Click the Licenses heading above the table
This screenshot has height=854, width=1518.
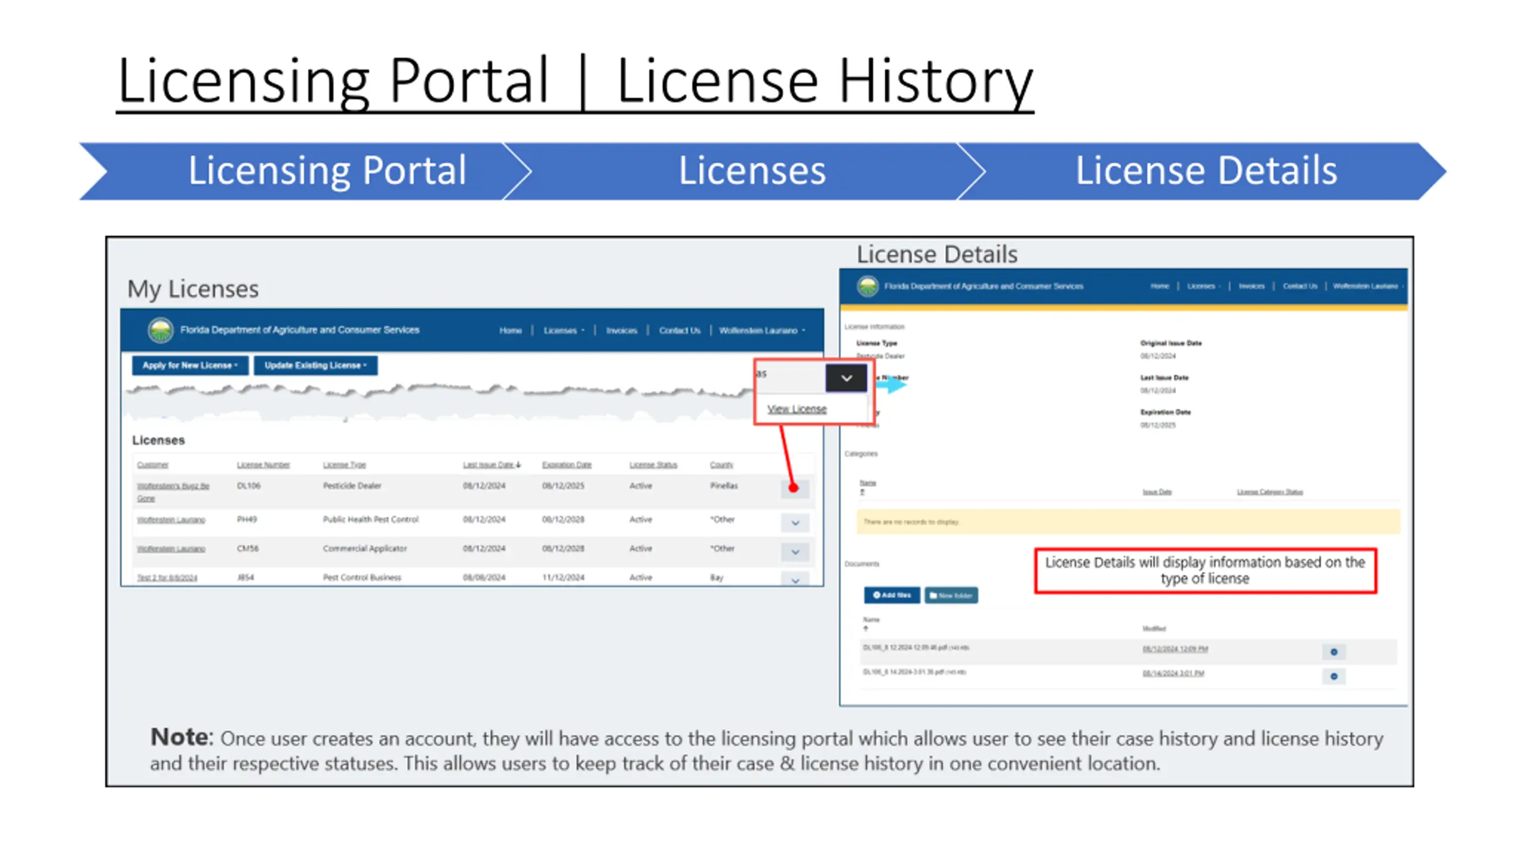tap(158, 440)
